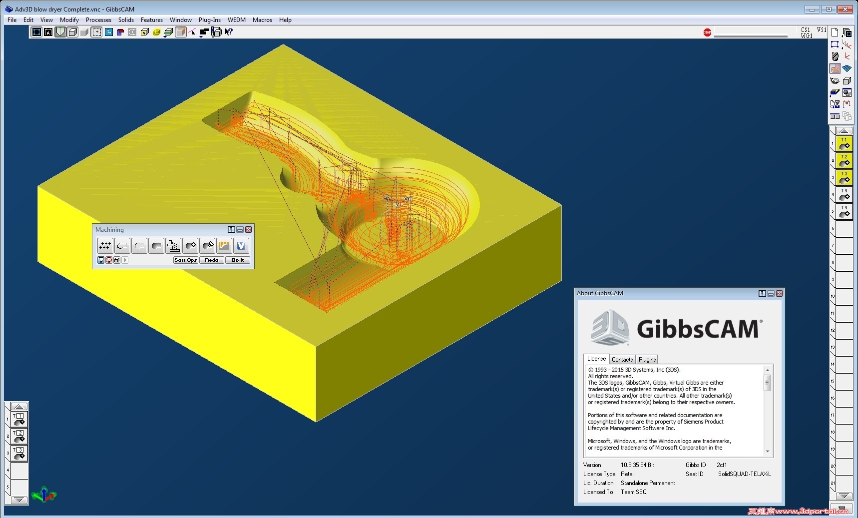
Task: Select process tile T1 in left list
Action: (x=19, y=420)
